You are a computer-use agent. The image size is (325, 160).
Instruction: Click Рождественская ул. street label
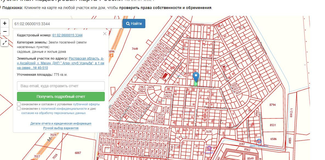point(217,107)
